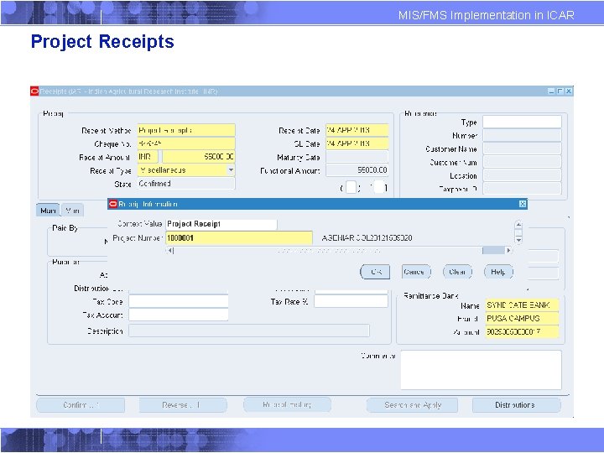Click the Comments text area
Screen dimensions: 604x453
pos(482,370)
